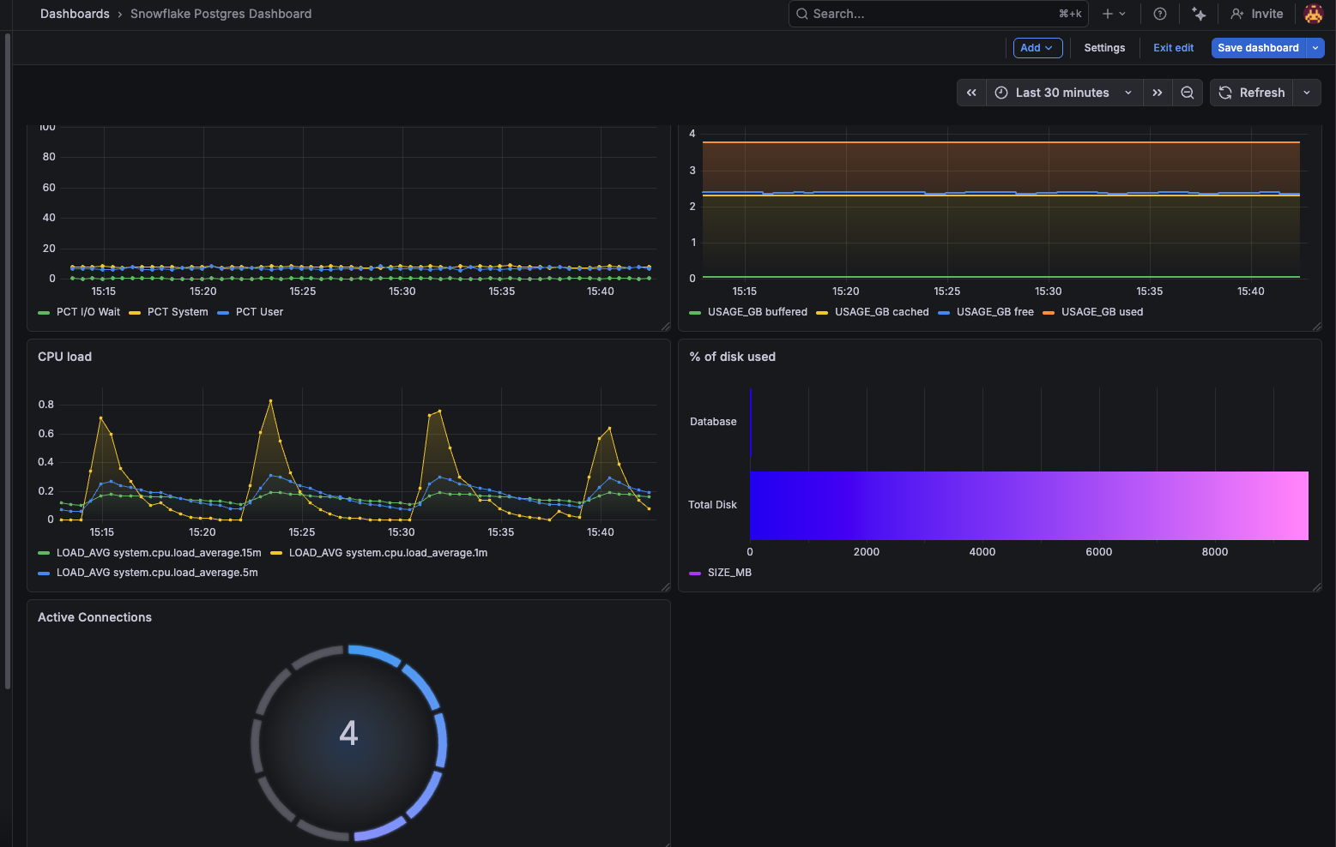The width and height of the screenshot is (1336, 847).
Task: Click the Save dashboard button
Action: (1258, 48)
